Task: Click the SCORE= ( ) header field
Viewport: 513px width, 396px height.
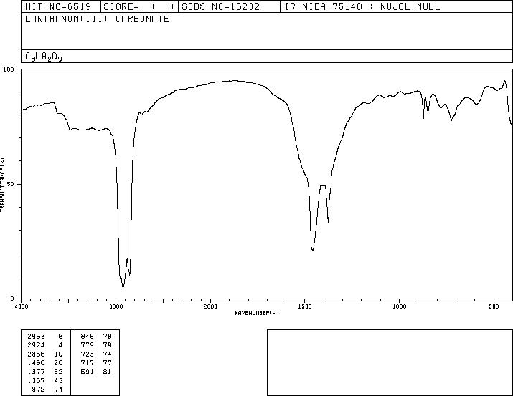Action: tap(139, 6)
